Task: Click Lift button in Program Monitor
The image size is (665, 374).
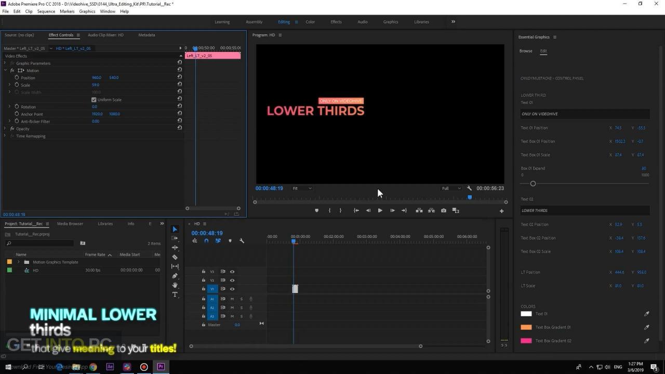Action: pyautogui.click(x=419, y=210)
